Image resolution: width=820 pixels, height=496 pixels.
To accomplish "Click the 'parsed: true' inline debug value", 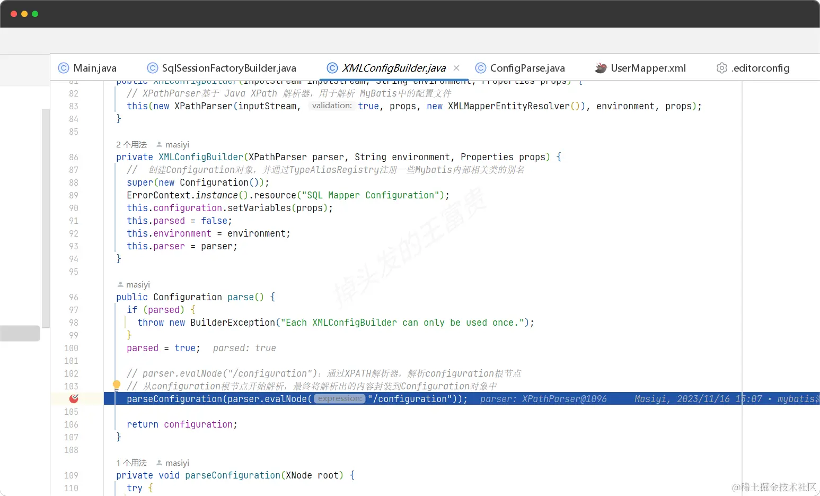I will click(244, 348).
